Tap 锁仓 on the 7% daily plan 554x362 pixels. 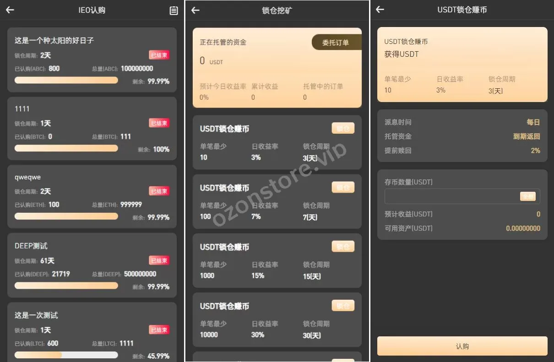point(343,187)
